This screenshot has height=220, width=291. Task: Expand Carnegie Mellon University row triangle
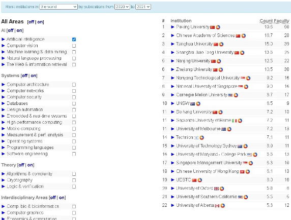tap(172, 95)
